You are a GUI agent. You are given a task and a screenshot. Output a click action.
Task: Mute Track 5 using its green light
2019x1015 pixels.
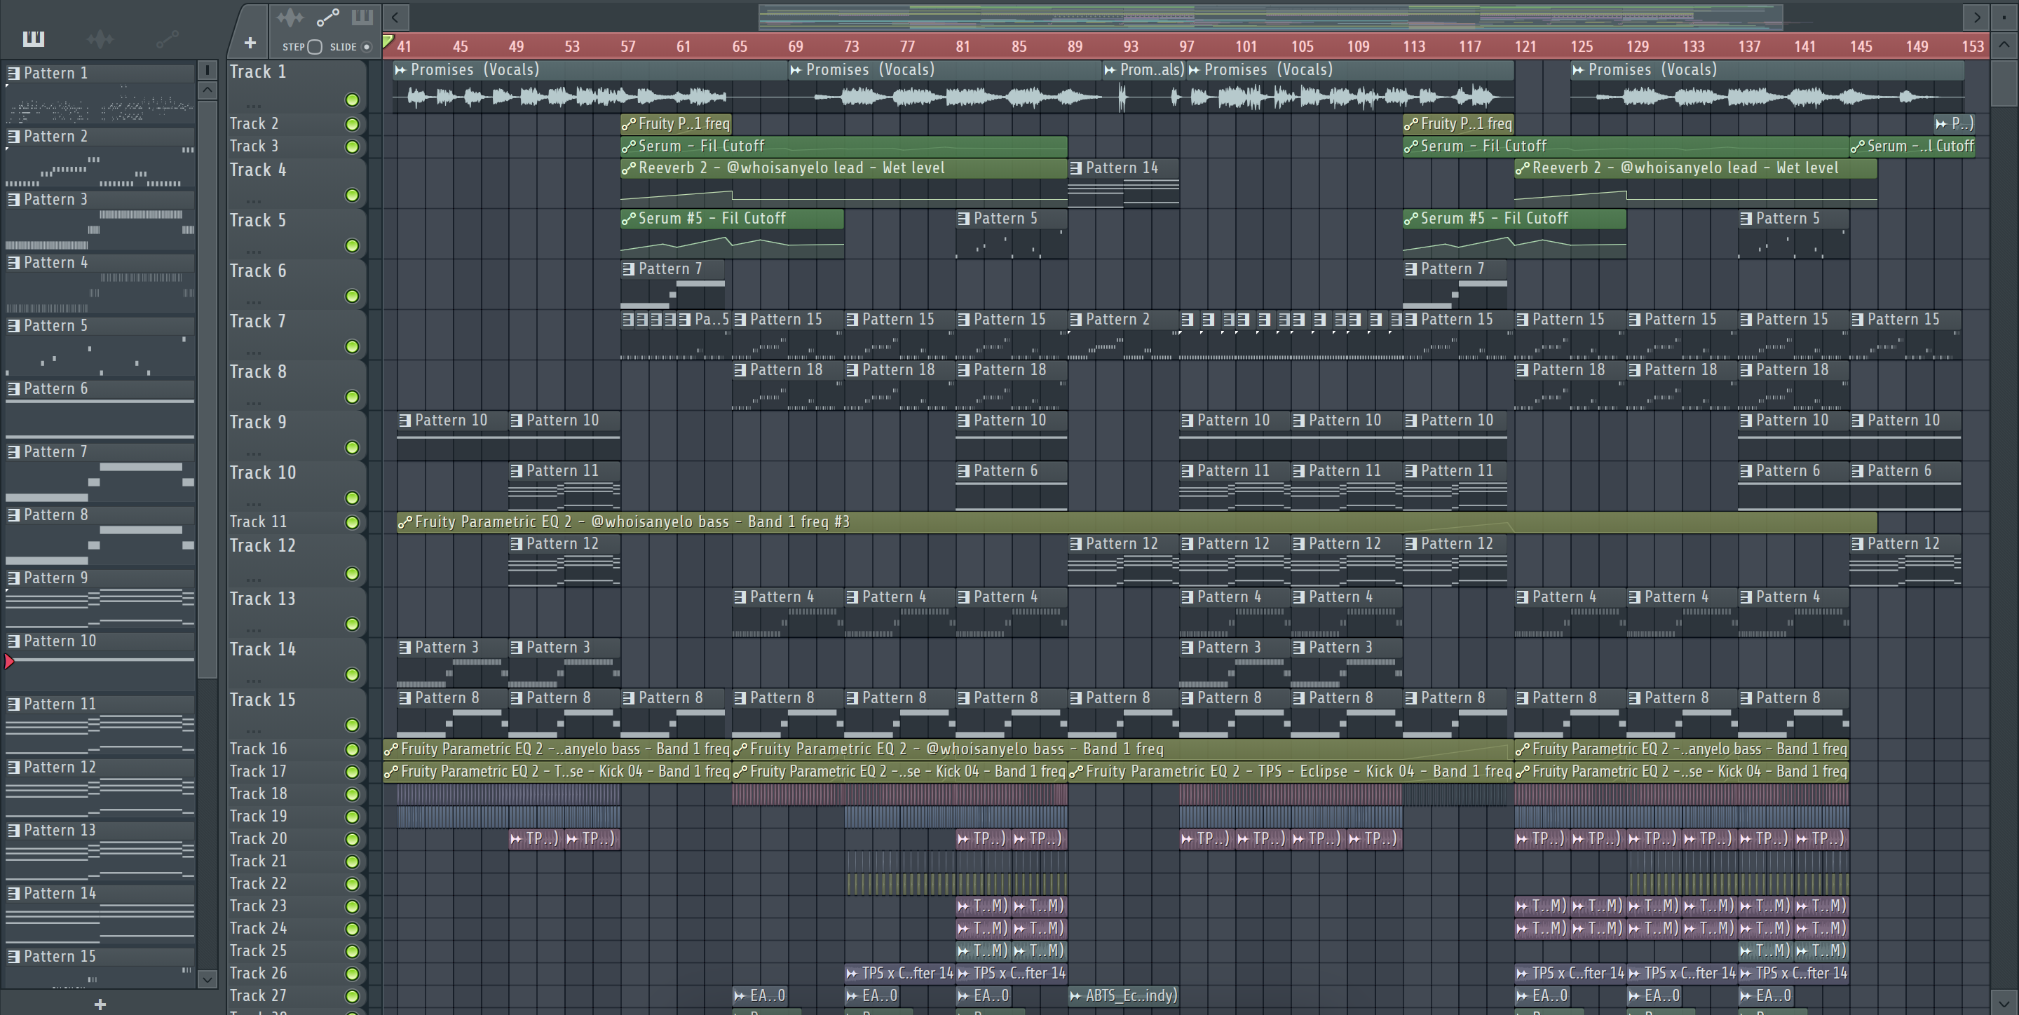coord(352,246)
